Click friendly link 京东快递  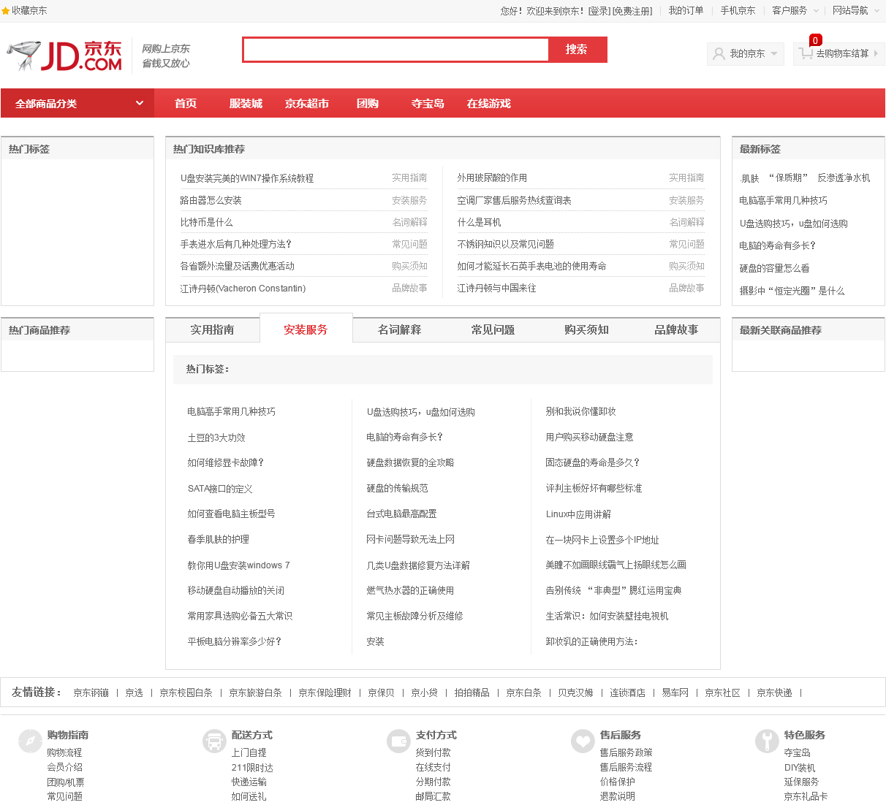tap(775, 693)
